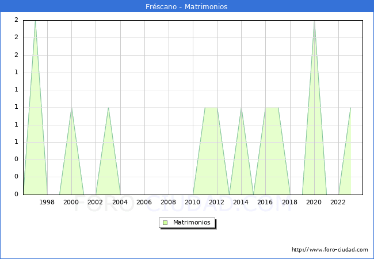Image resolution: width=374 pixels, height=259 pixels.
Task: Click the chart title Fréscano - Matrimonios
Action: click(x=187, y=7)
